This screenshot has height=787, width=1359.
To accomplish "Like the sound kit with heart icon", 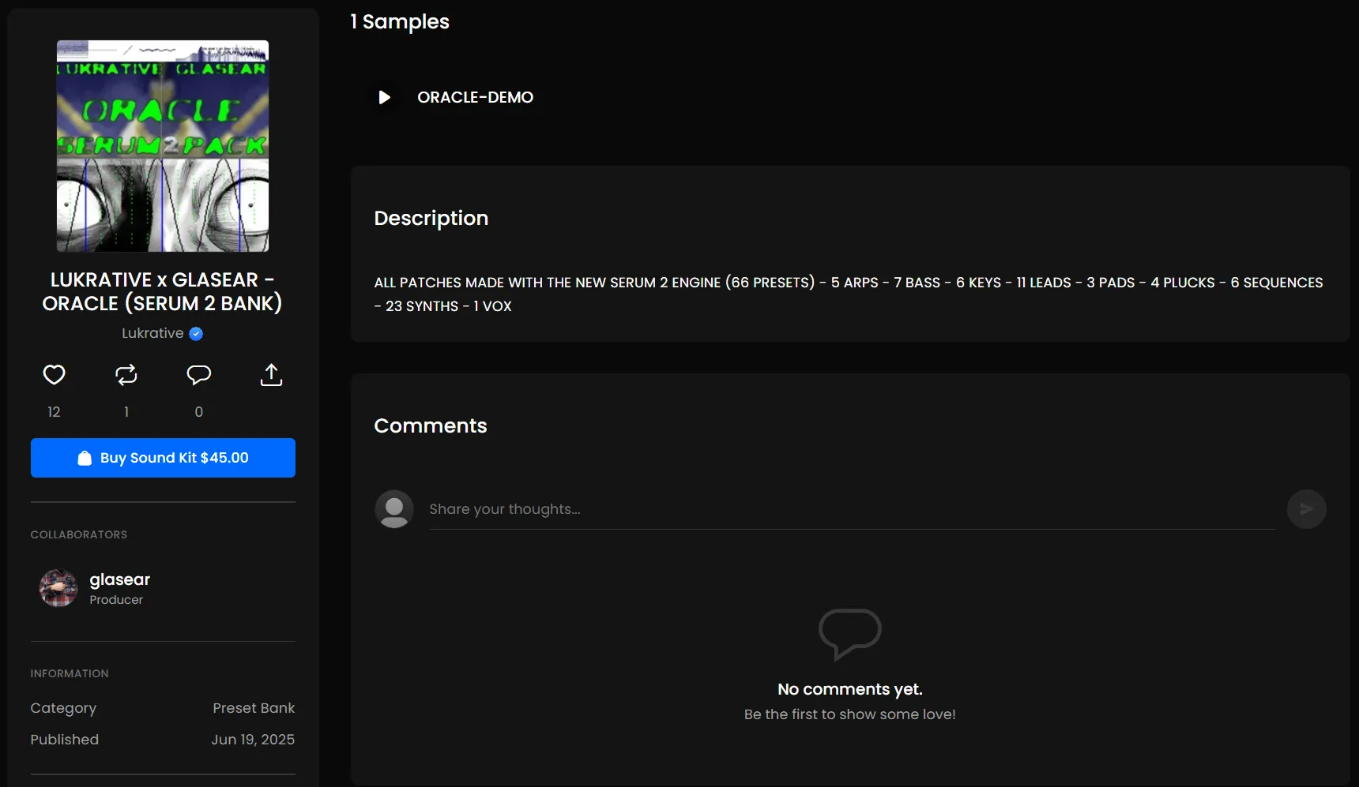I will coord(54,375).
